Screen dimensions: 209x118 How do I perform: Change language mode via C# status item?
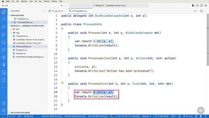point(179,116)
